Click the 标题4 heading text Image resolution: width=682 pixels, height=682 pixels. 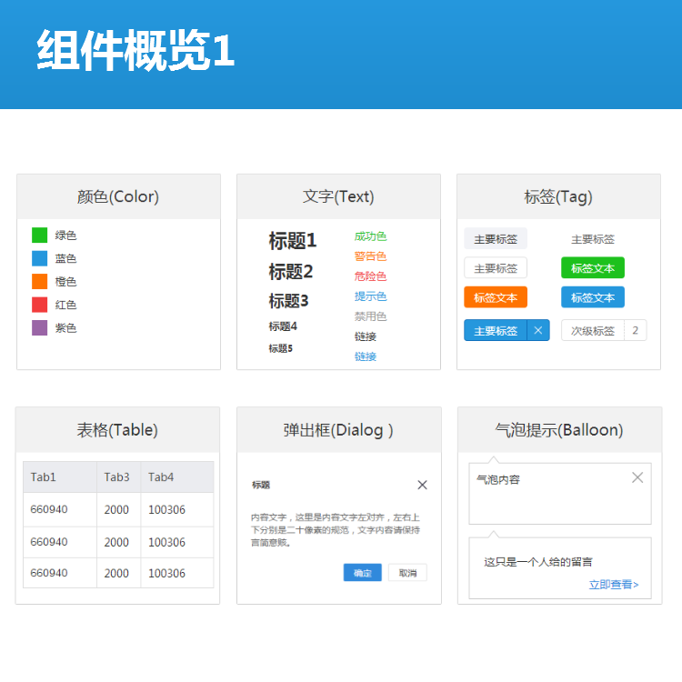tap(283, 326)
